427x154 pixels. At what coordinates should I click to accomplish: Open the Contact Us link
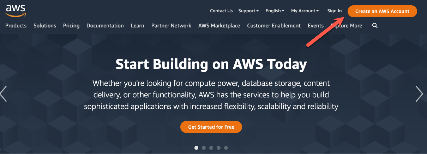(221, 11)
